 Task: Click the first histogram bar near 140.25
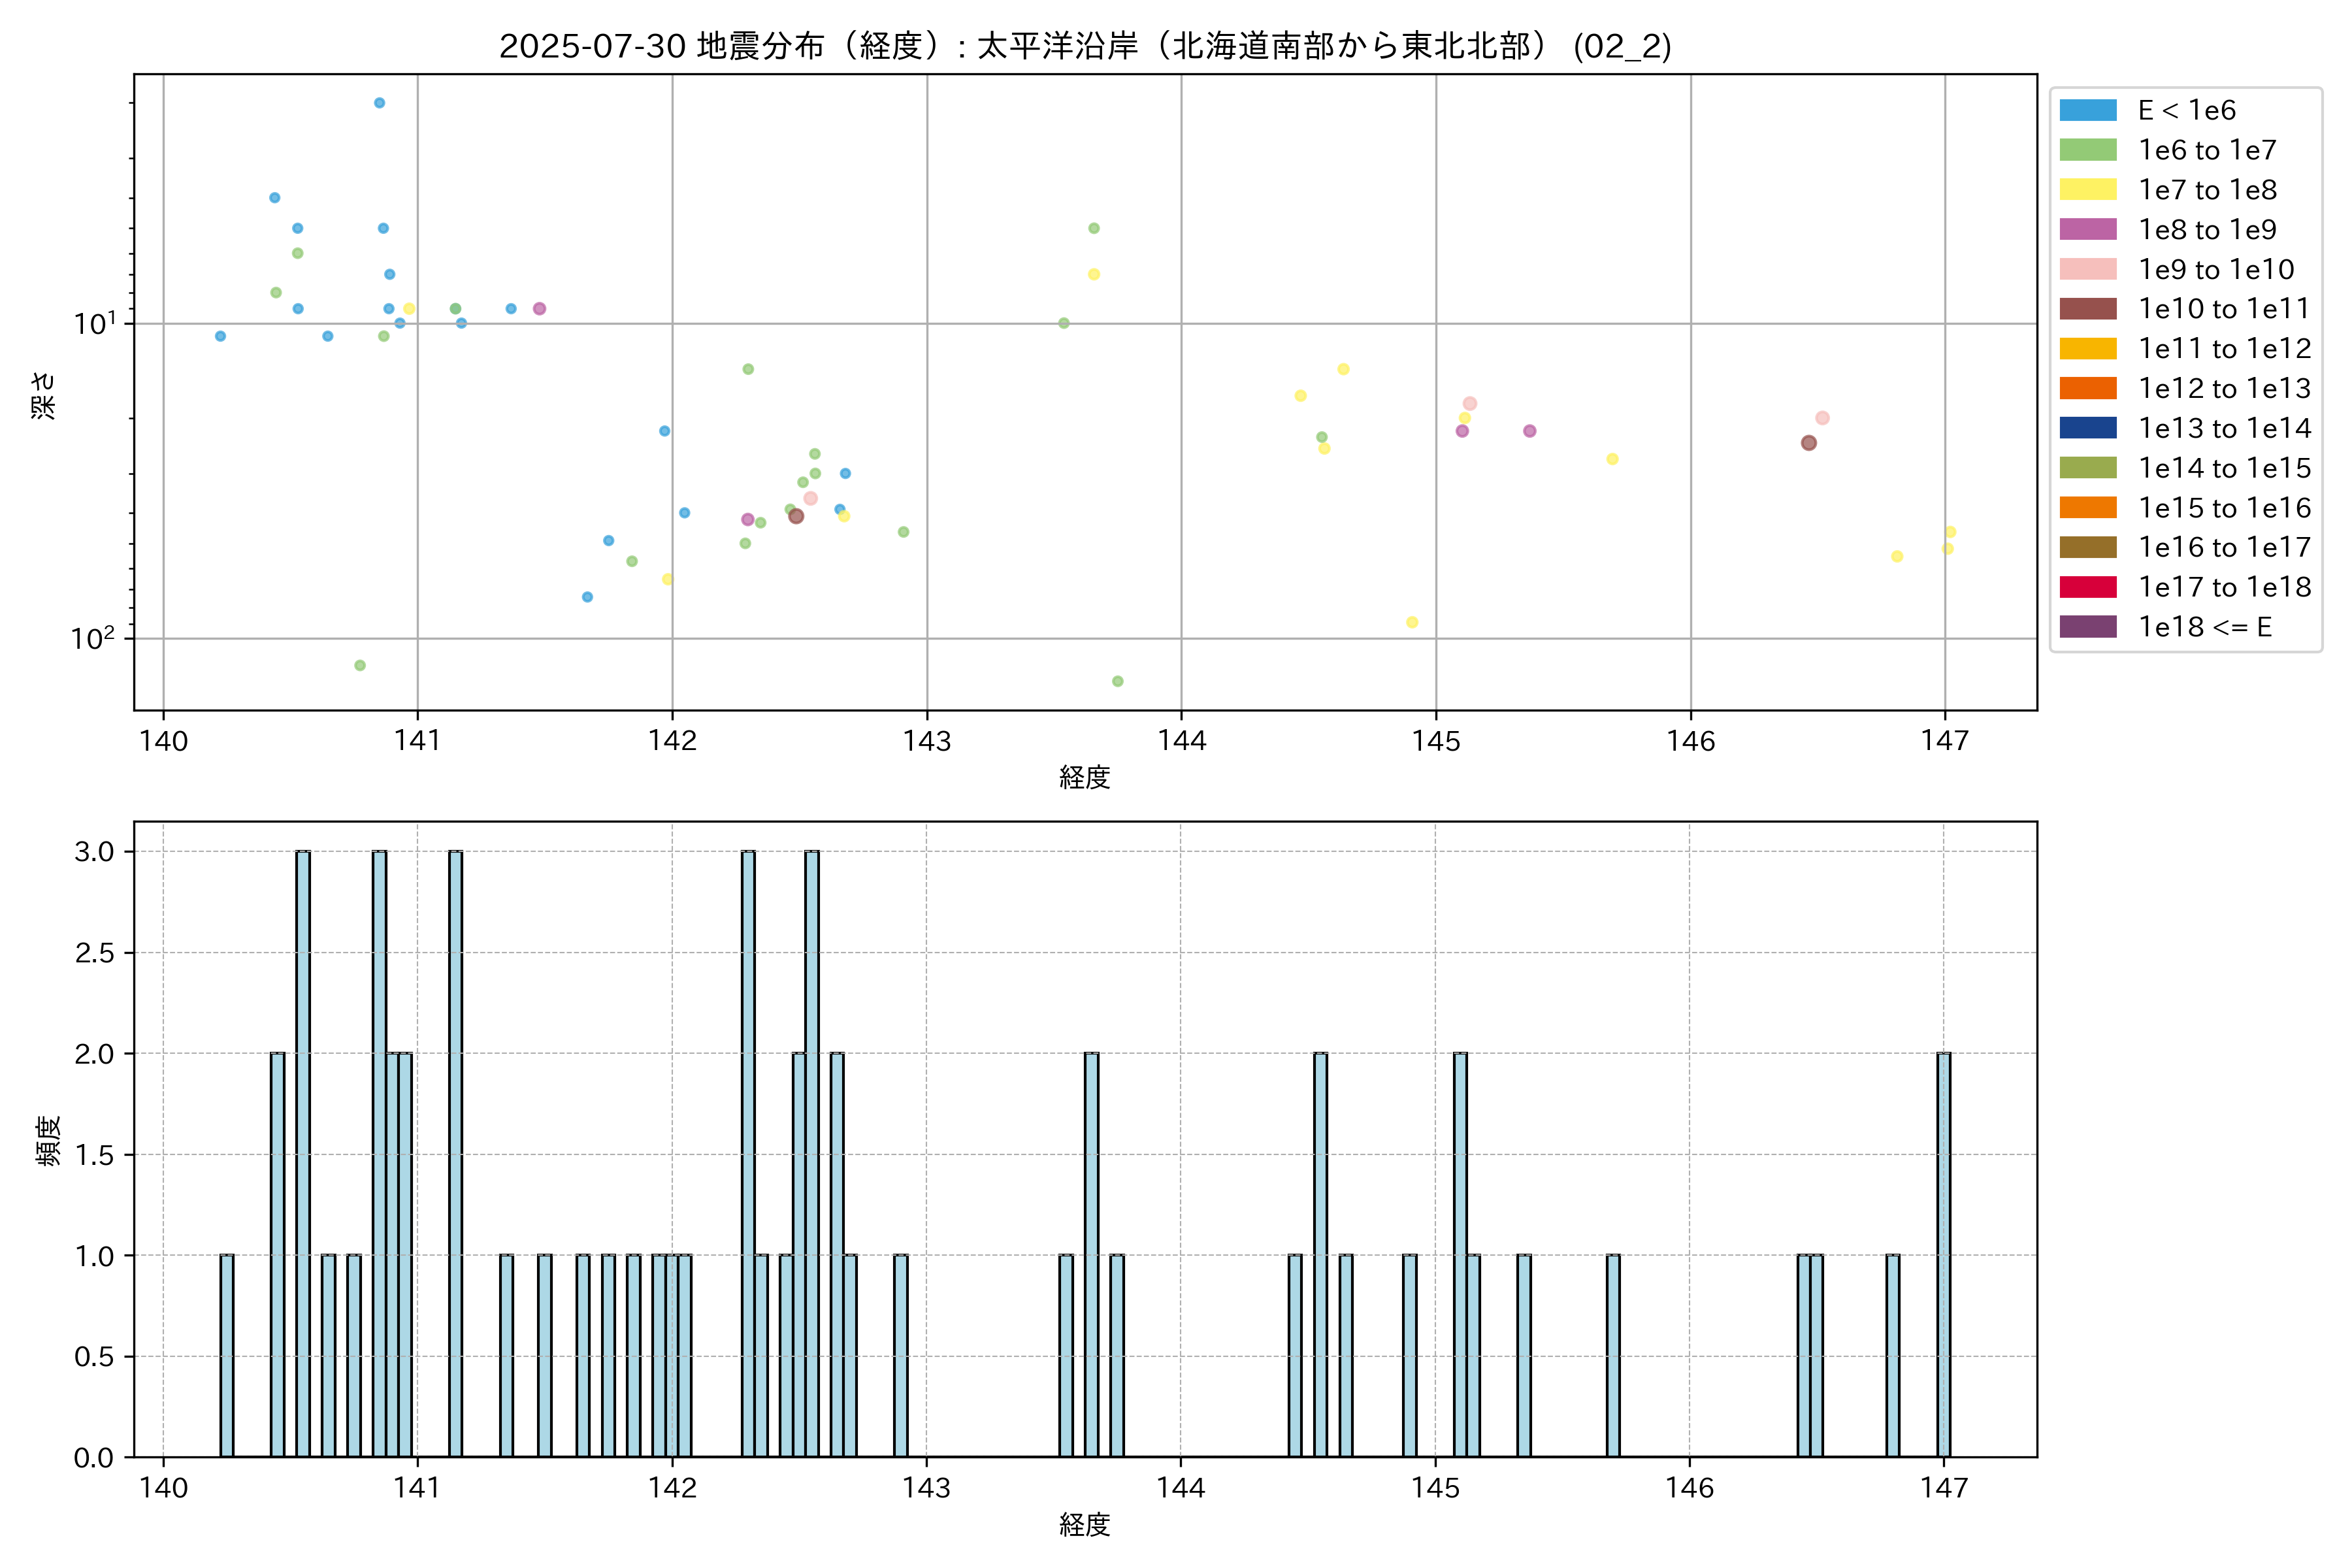[227, 1355]
